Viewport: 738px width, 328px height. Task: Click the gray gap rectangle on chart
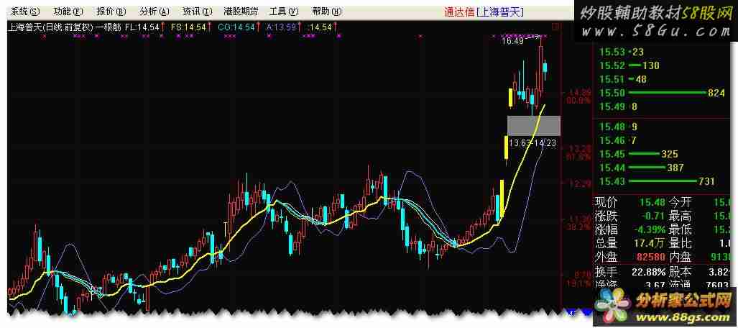pos(534,125)
